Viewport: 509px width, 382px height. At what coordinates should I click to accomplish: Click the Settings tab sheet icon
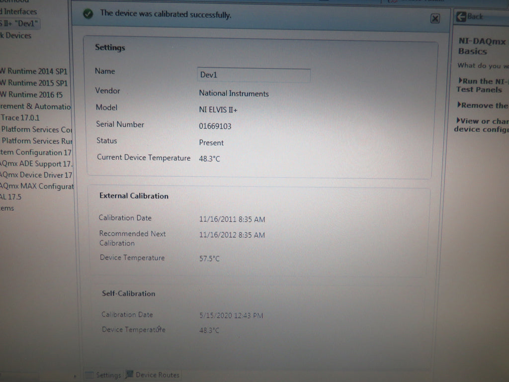[x=89, y=375]
